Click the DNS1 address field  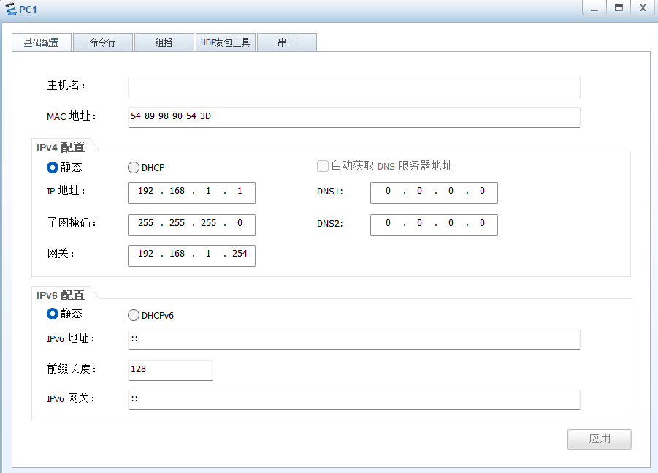(x=434, y=192)
